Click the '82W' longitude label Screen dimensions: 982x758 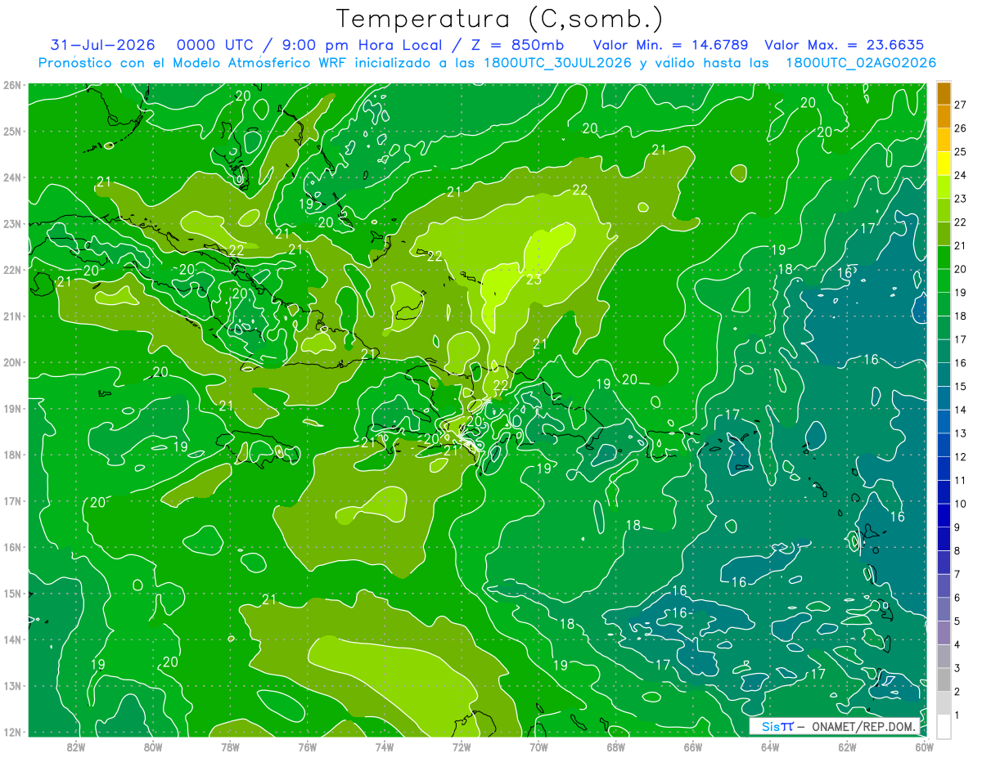(76, 747)
